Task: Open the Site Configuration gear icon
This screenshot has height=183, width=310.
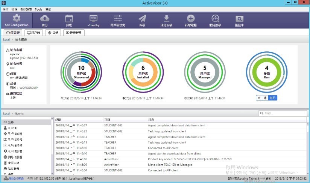Action: [x=17, y=18]
